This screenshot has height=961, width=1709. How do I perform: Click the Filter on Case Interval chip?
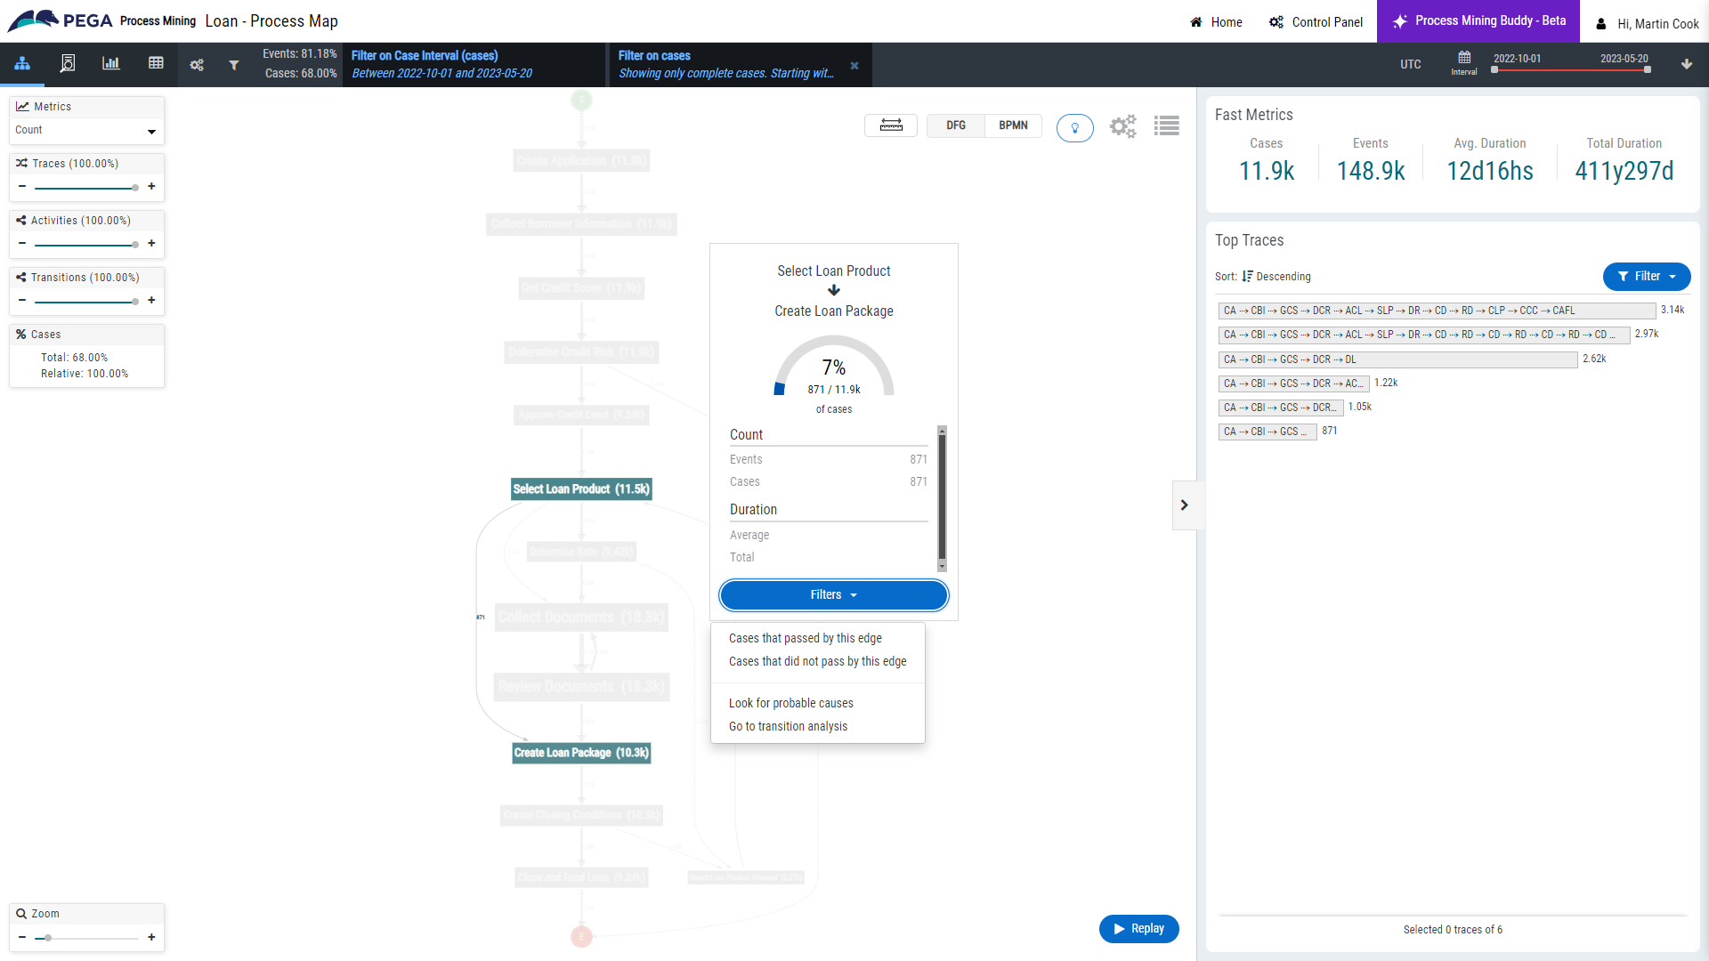(x=474, y=65)
